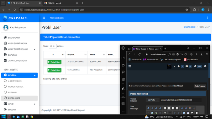Open Google Chrome from the taskbar
Viewport: 212px width, 119px height.
(32, 117)
